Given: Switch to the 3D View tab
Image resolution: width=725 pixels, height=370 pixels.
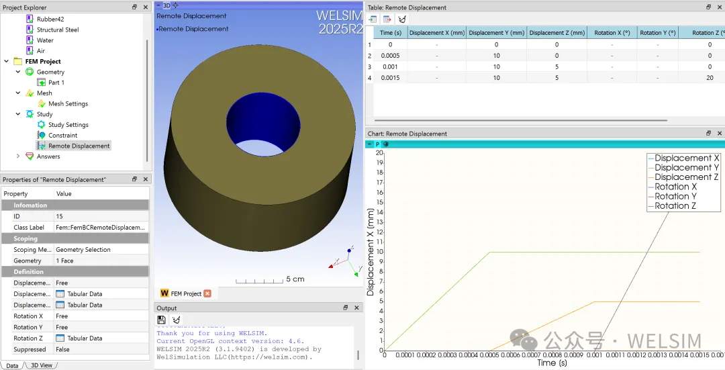Looking at the screenshot, I should [x=42, y=365].
